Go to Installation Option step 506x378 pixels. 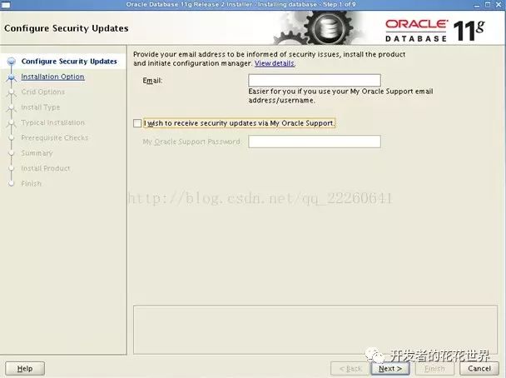pyautogui.click(x=52, y=77)
